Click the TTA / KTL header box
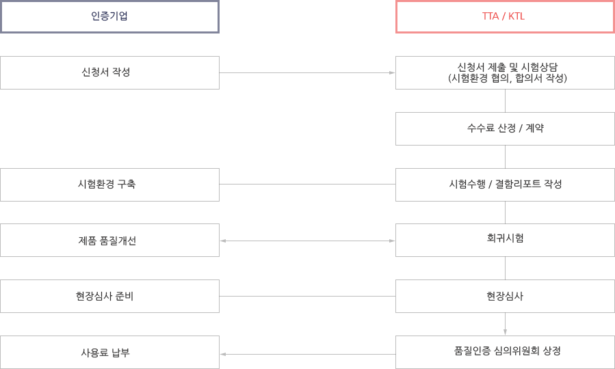Screen dimensions: 615x369 [505, 17]
